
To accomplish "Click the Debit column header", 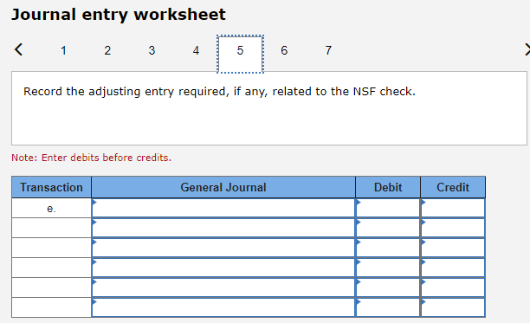I will [x=388, y=187].
